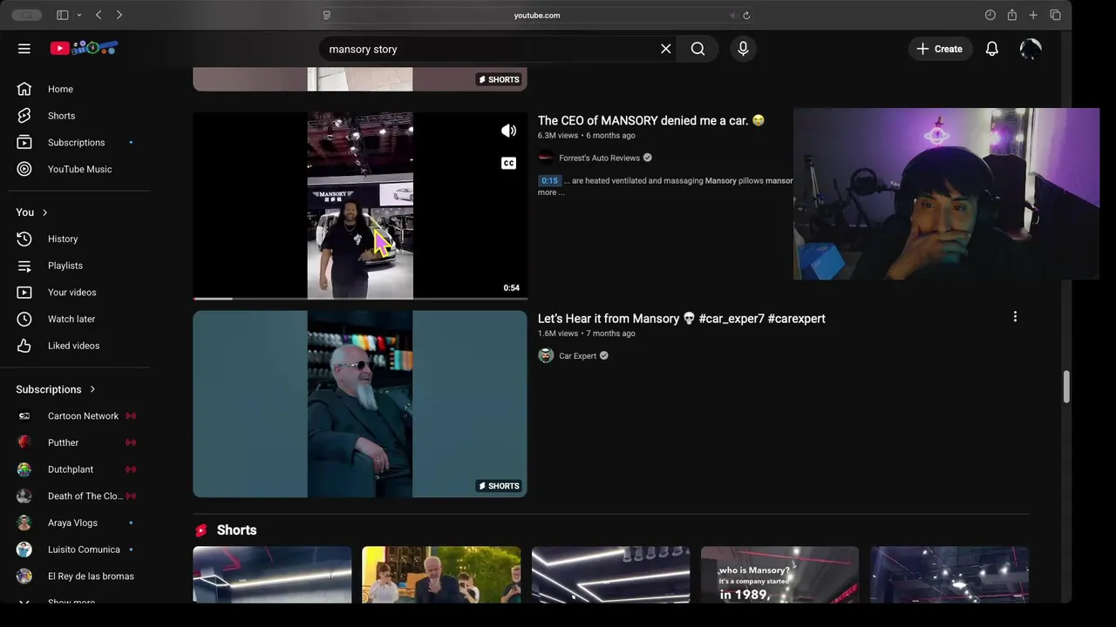1116x627 pixels.
Task: Click Safari back arrow
Action: click(x=99, y=15)
